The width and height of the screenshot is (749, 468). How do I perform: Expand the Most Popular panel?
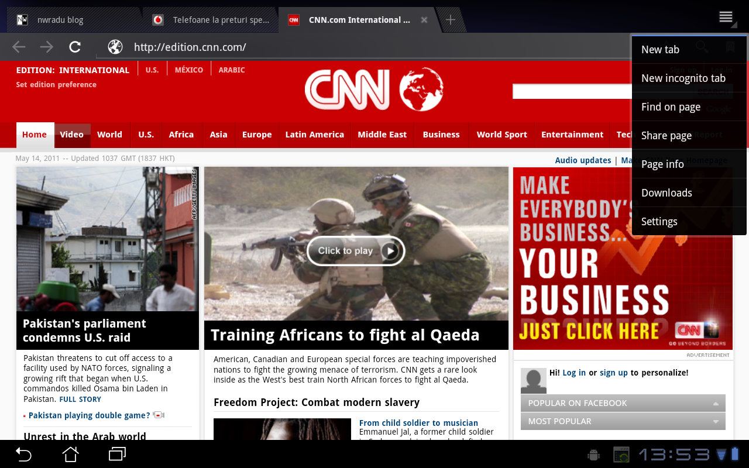(x=623, y=421)
